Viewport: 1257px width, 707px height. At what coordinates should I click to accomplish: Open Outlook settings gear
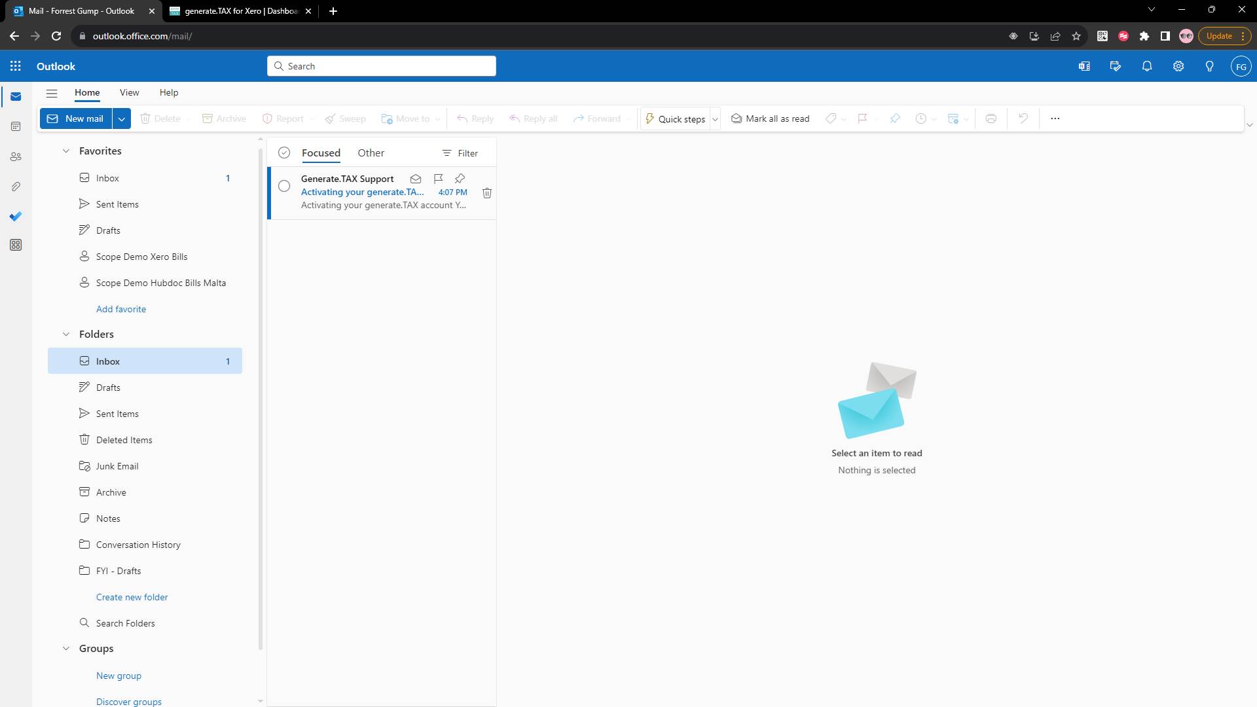(x=1178, y=66)
